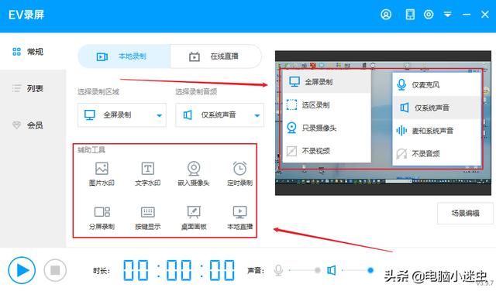Toggle the system speaker mute icon

(332, 270)
